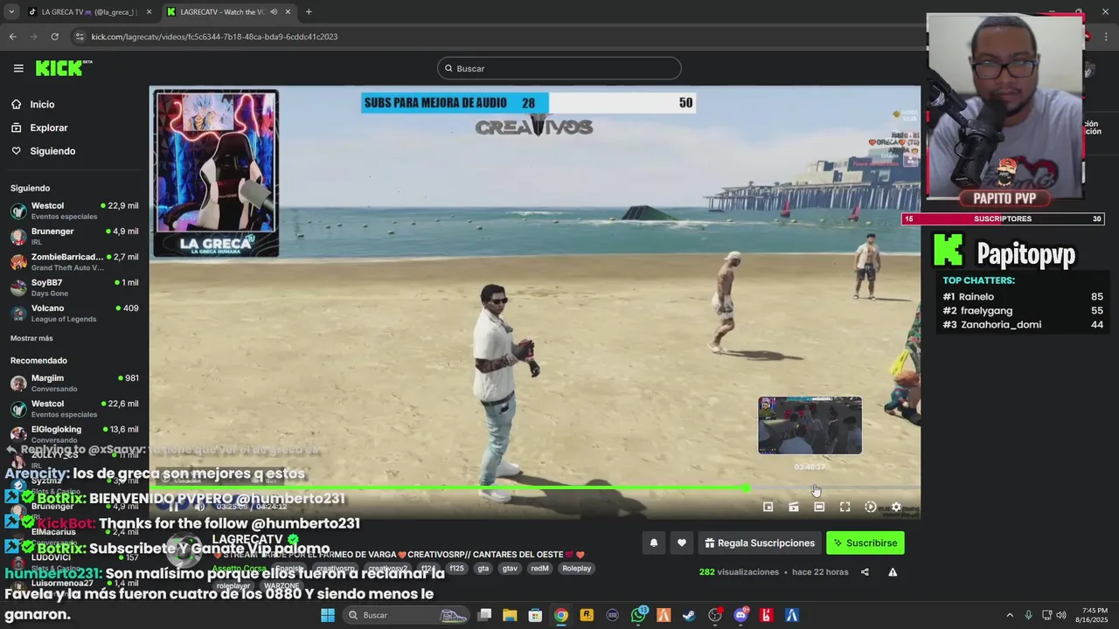Click the green Suscribirse button
The height and width of the screenshot is (629, 1119).
click(x=865, y=543)
